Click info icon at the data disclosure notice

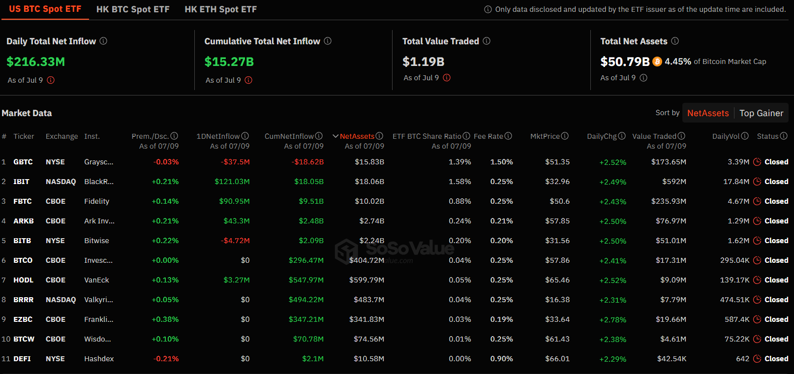(488, 9)
